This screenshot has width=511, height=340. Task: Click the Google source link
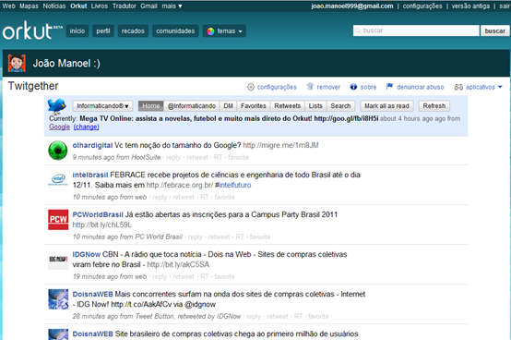coord(59,127)
